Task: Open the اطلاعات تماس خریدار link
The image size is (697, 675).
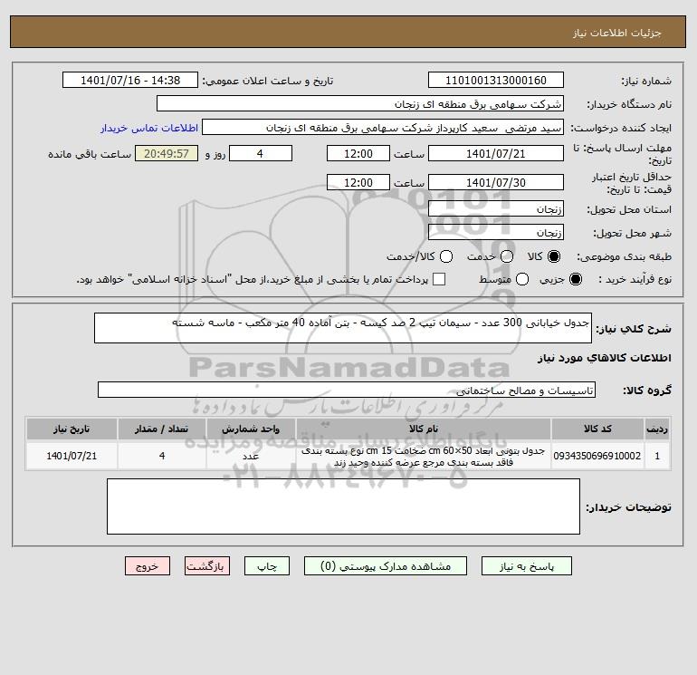Action: click(149, 128)
